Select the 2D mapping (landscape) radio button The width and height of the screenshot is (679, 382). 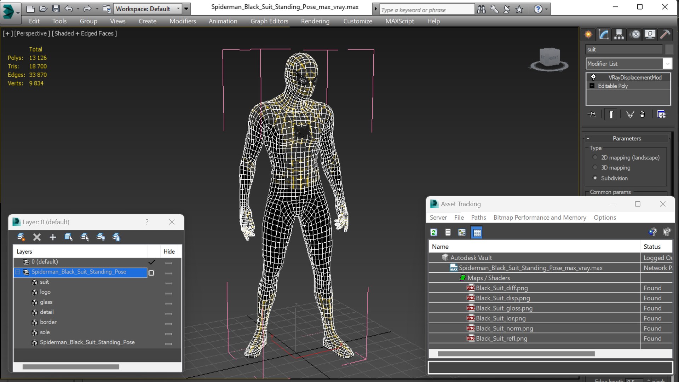click(x=595, y=157)
